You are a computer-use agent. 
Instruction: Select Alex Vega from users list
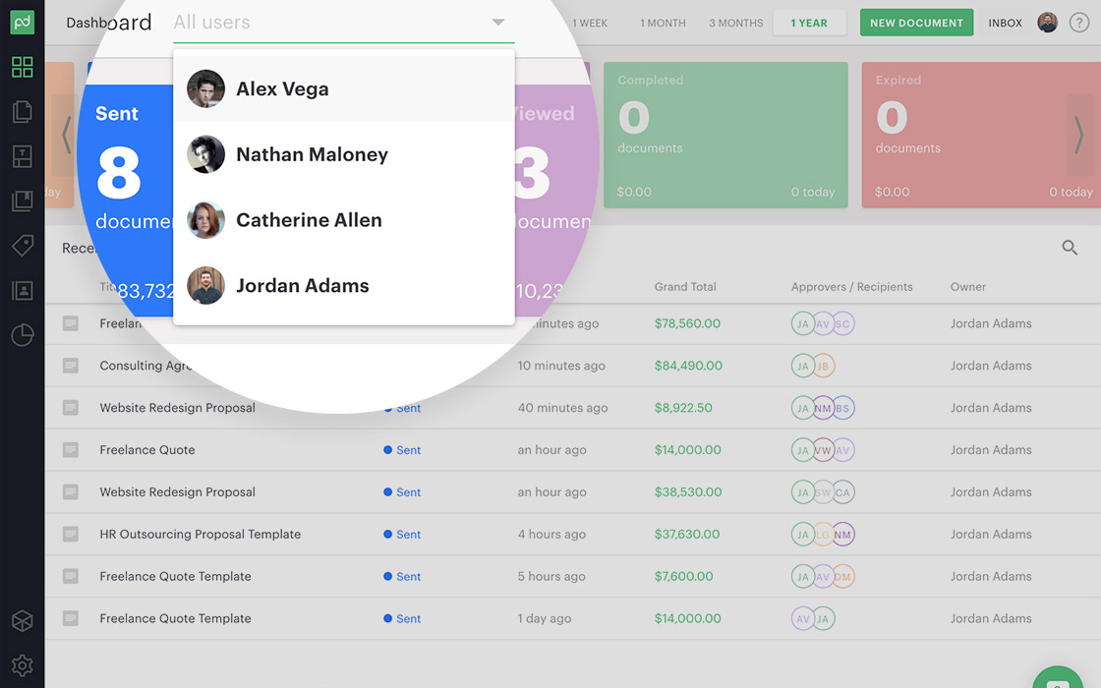(x=343, y=88)
